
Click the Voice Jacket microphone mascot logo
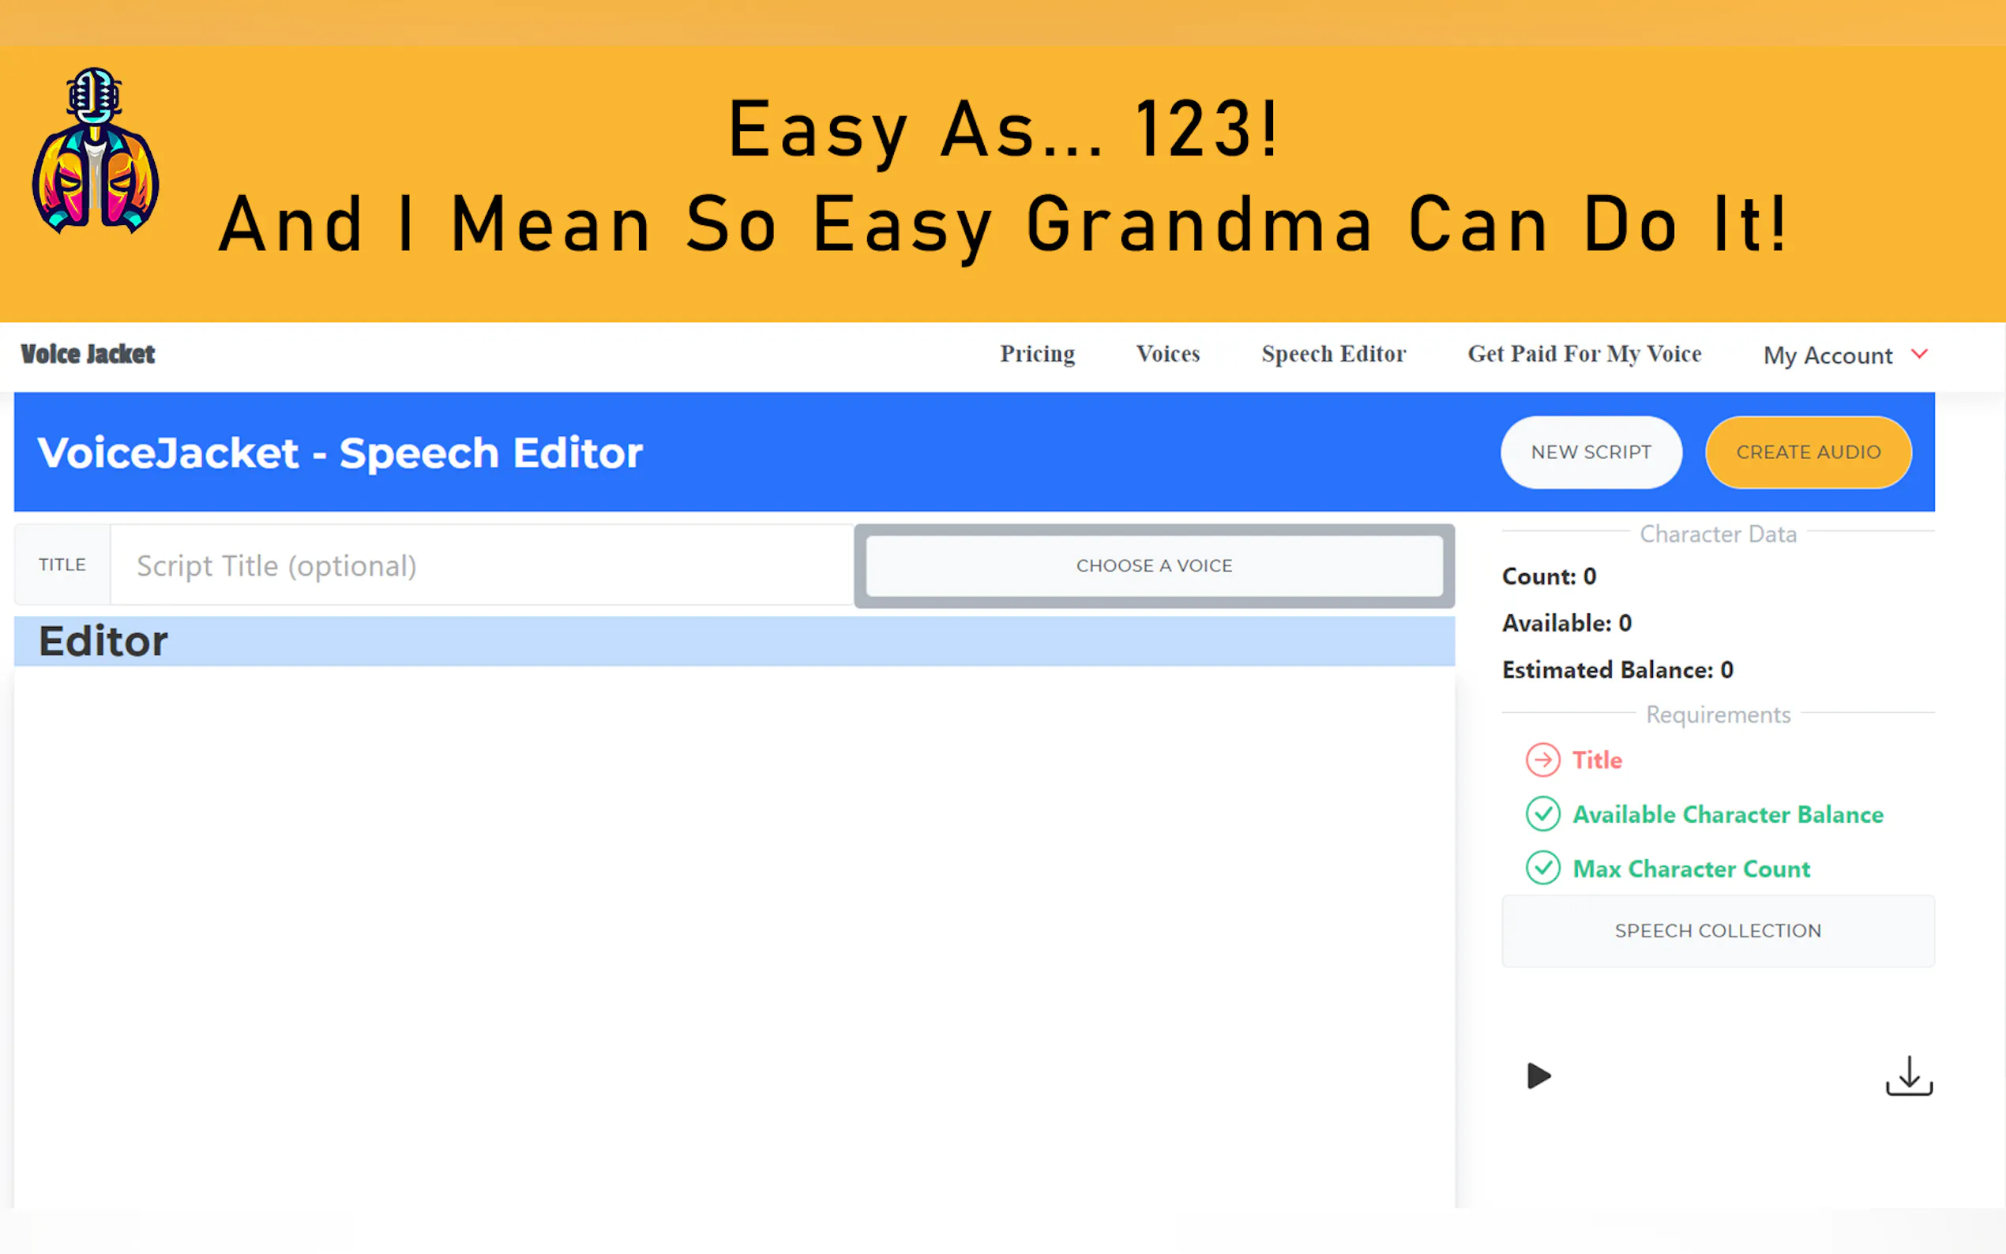[x=95, y=151]
